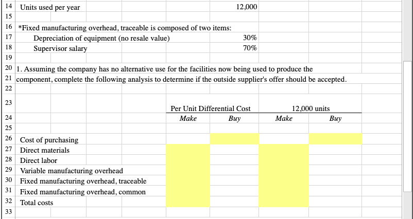Screen dimensions: 413x219
Task: Select 12,000 units Make cell for Direct labor
Action: [284, 159]
